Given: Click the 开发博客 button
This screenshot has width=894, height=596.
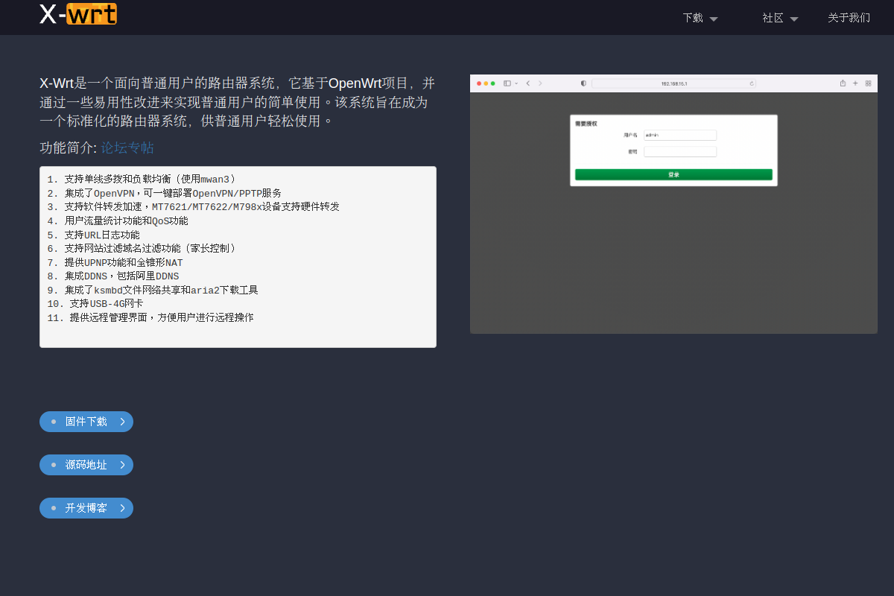Looking at the screenshot, I should [86, 508].
